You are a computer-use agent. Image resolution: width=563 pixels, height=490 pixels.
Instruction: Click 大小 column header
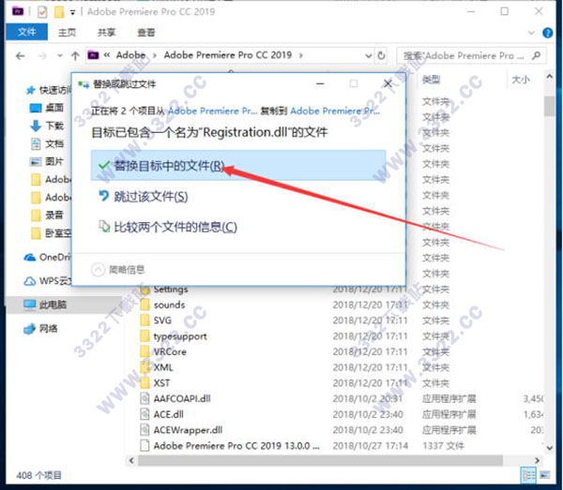521,80
